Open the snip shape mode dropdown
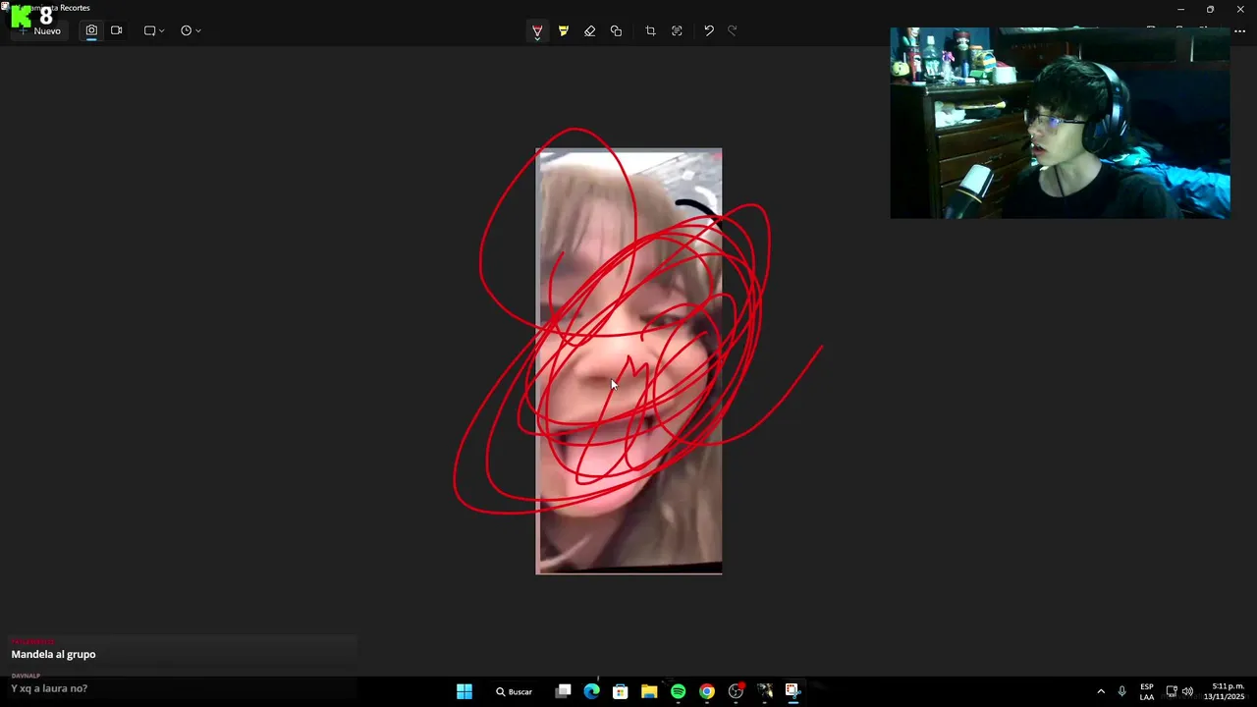 click(x=154, y=30)
